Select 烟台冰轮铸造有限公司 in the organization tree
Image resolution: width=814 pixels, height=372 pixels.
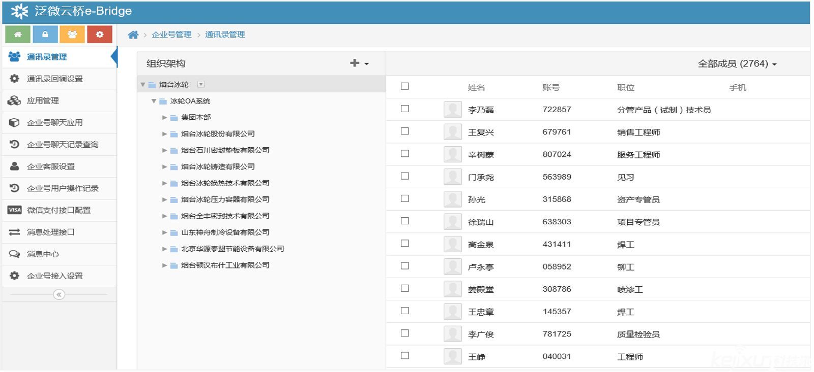(x=218, y=166)
